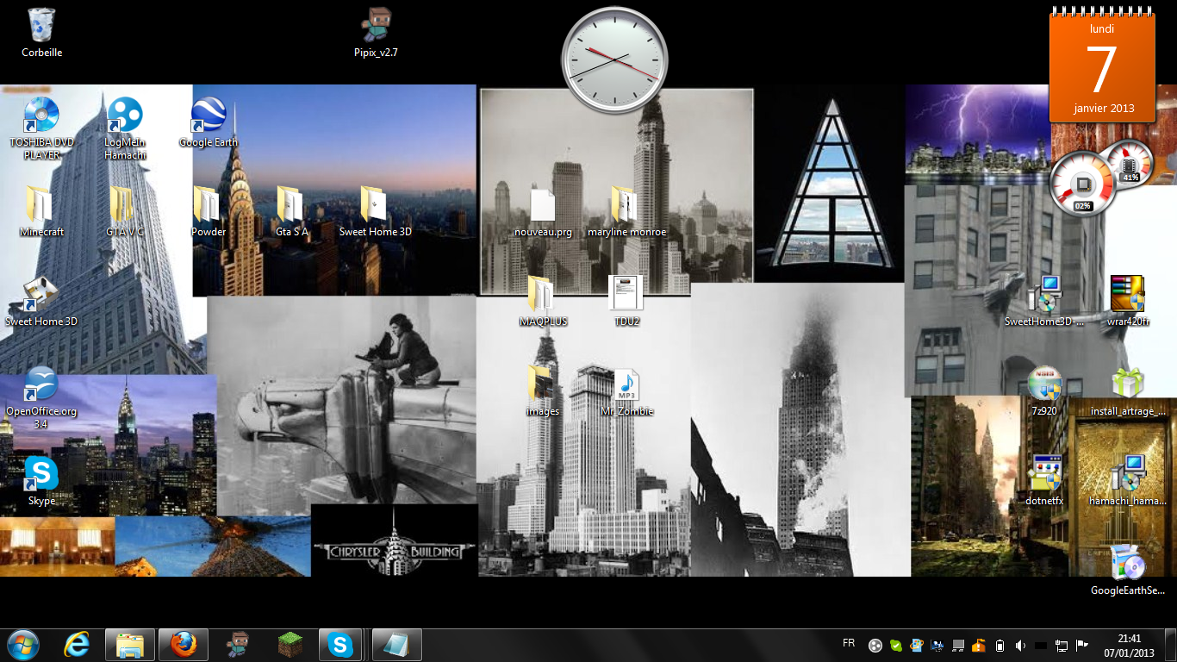Select the nouveau.prg file
This screenshot has width=1177, height=662.
click(x=543, y=212)
